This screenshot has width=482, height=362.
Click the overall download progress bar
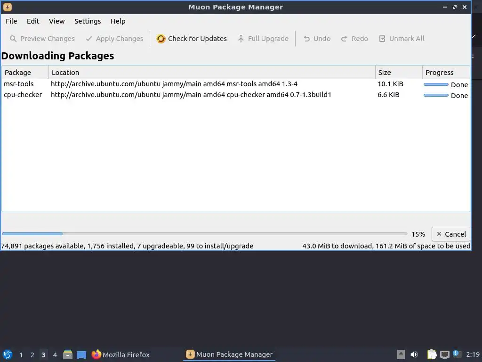204,234
